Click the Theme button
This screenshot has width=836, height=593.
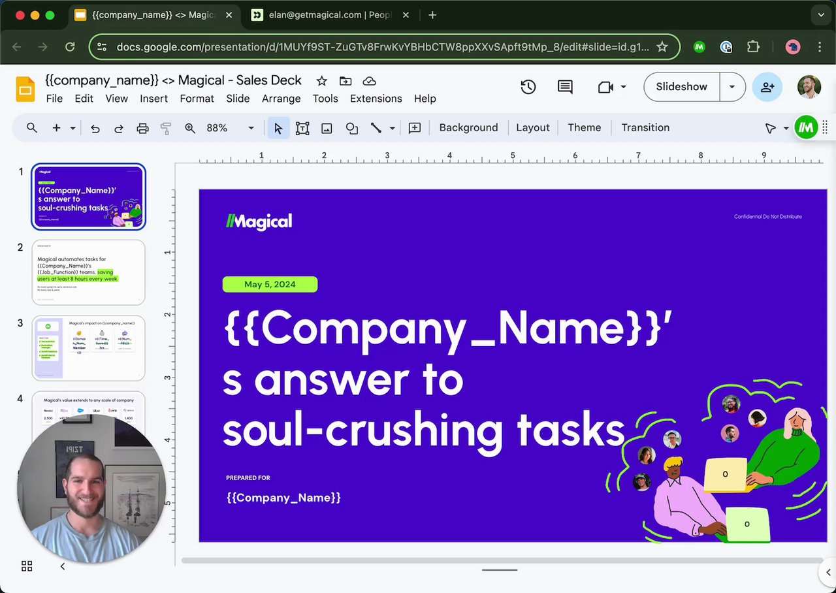point(585,128)
